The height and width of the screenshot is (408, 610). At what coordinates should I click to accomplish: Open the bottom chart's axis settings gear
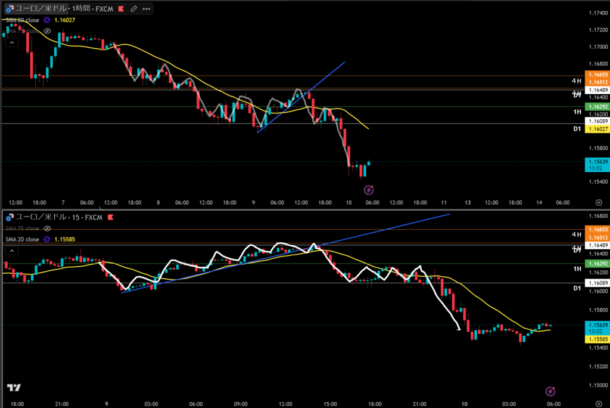[597, 404]
